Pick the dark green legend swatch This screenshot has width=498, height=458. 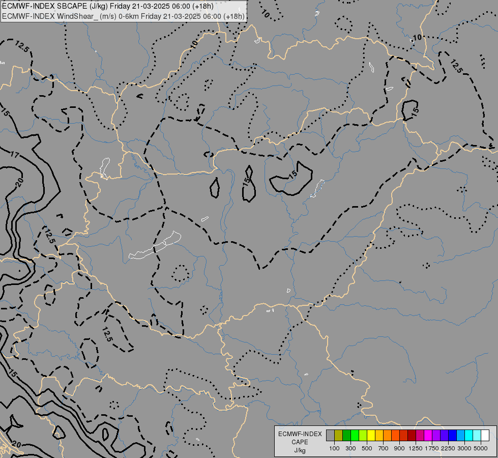[x=346, y=435]
